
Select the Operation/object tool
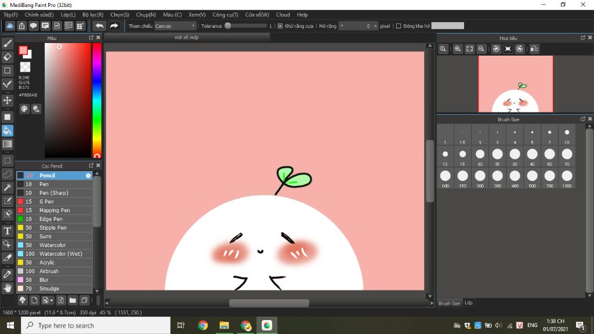[x=7, y=244]
